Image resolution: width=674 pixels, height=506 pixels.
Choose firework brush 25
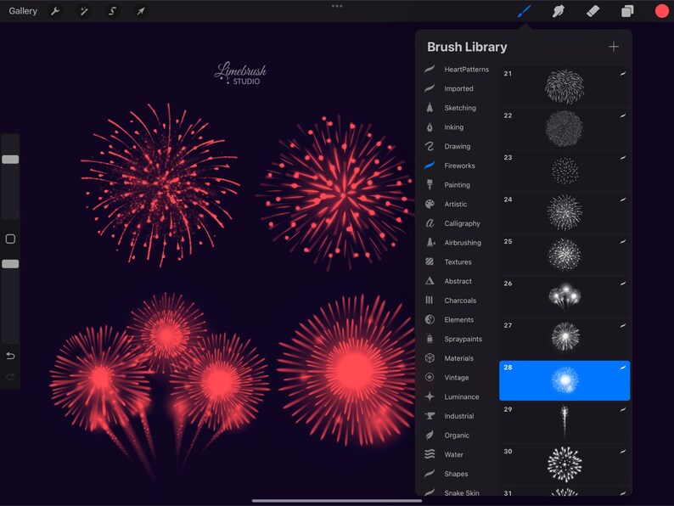(x=564, y=255)
